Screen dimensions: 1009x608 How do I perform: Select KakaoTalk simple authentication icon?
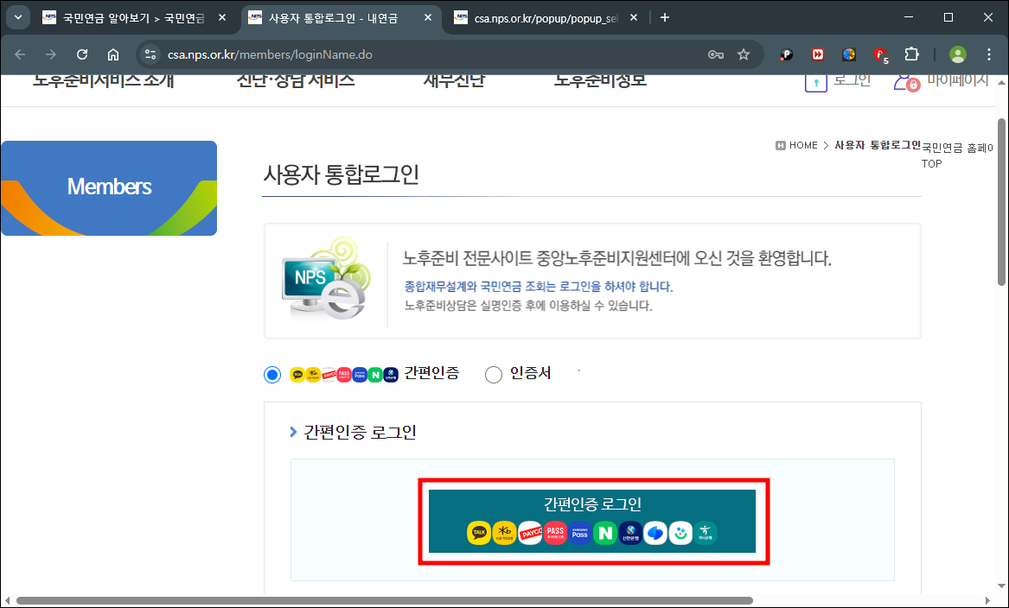(x=479, y=532)
